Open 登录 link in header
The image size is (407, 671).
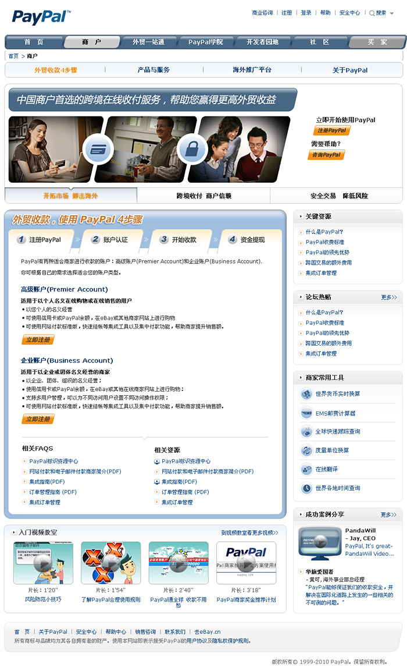click(x=306, y=13)
